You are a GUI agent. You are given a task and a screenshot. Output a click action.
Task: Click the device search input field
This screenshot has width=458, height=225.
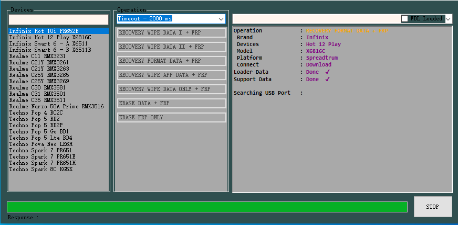(x=59, y=20)
